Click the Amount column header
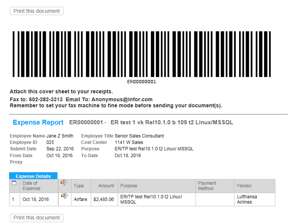 click(x=106, y=186)
